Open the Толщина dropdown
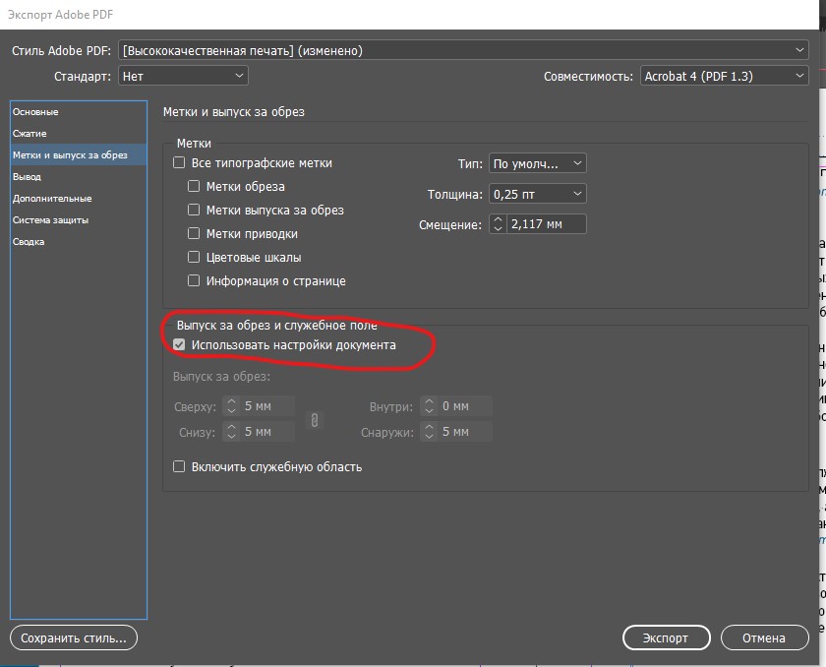 pos(537,194)
